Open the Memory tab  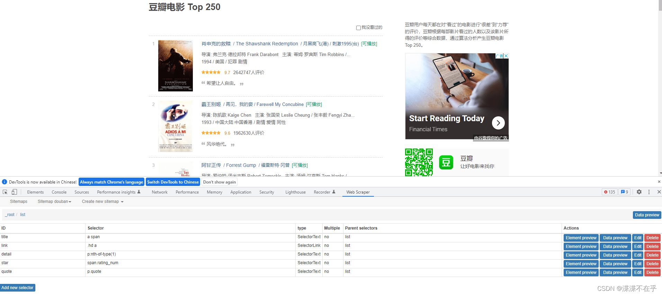(x=215, y=192)
